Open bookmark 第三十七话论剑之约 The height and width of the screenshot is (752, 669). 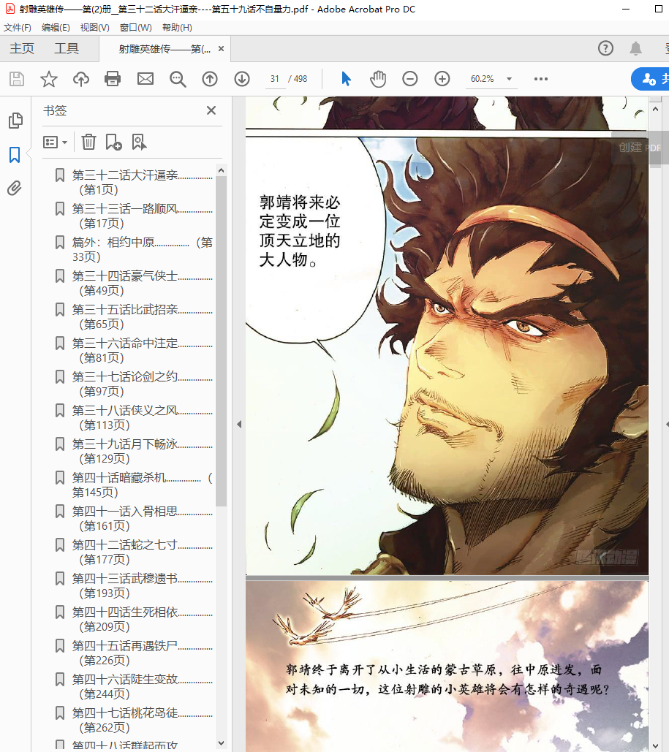(142, 384)
